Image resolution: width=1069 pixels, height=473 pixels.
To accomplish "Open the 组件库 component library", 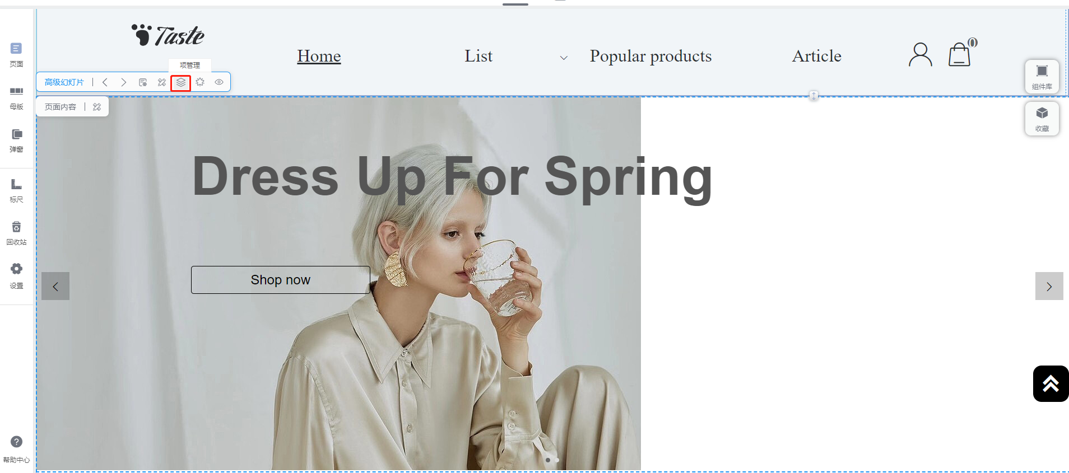I will (x=1042, y=77).
